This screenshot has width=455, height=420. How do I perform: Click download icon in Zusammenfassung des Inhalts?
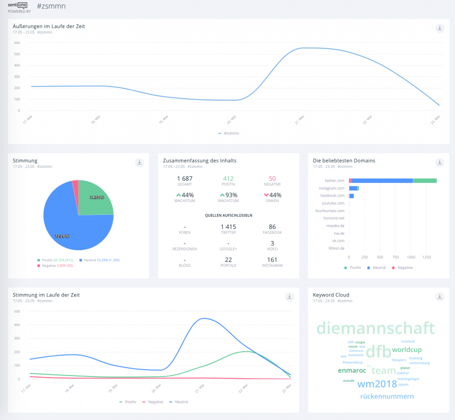[289, 162]
